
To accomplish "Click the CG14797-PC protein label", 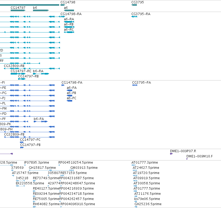I will (x=30, y=140).
